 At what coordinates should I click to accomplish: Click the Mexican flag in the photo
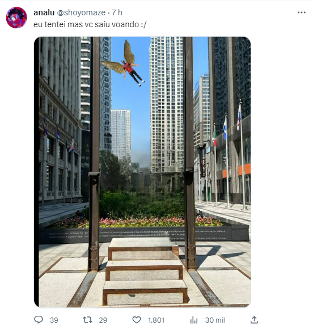(x=214, y=137)
